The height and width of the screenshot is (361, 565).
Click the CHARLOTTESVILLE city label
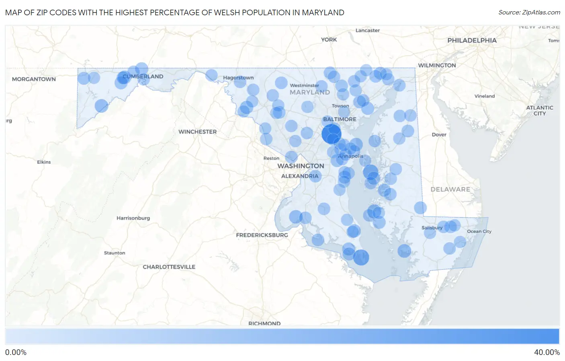(x=169, y=267)
